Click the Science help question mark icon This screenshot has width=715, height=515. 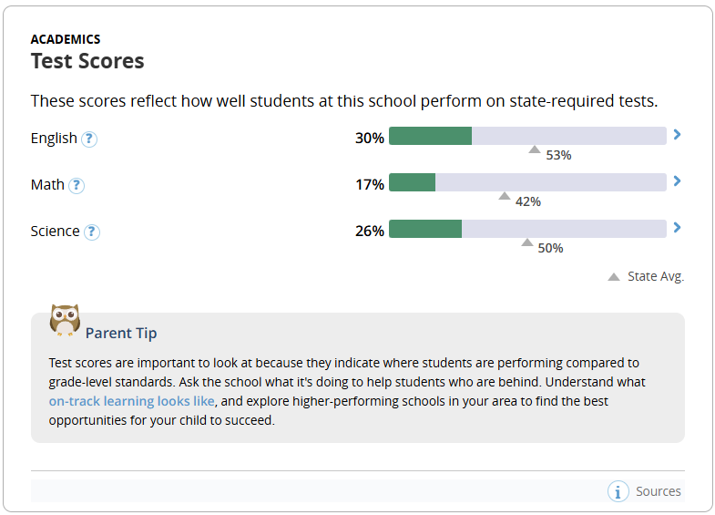92,232
